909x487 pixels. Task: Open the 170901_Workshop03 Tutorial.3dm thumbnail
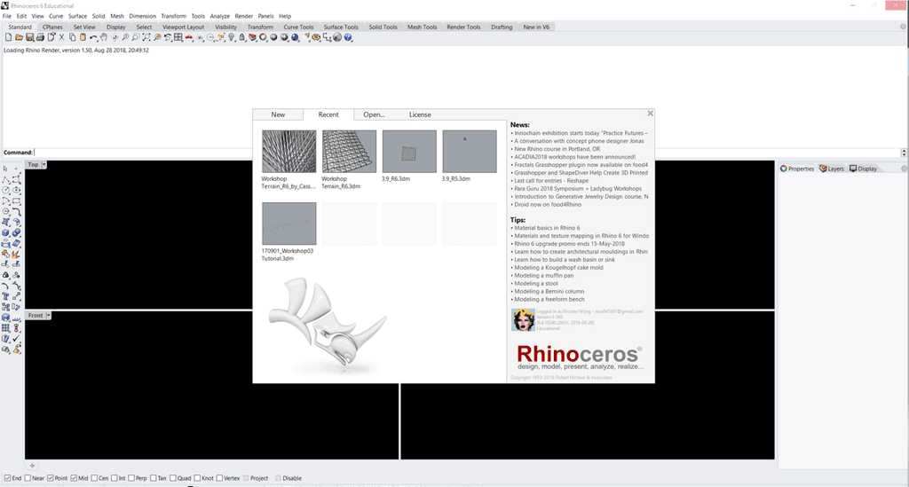pos(289,224)
